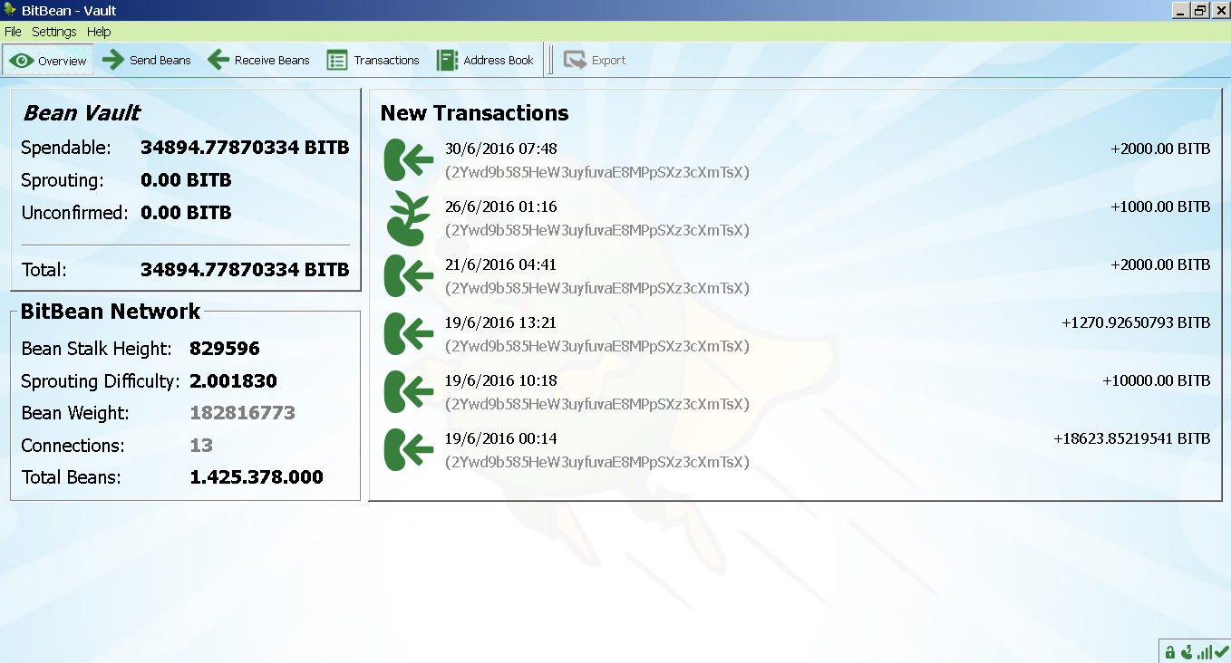Click the Total Beans value 1.425.378.000

[x=257, y=477]
